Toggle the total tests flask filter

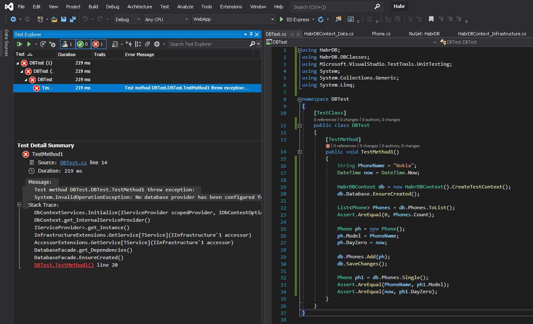[68, 44]
